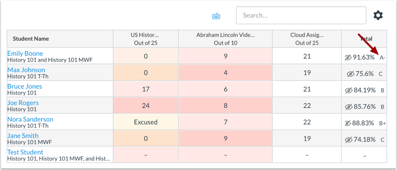This screenshot has height=170, width=397.
Task: Select Nora Sanderson's Excused cell
Action: click(x=146, y=122)
